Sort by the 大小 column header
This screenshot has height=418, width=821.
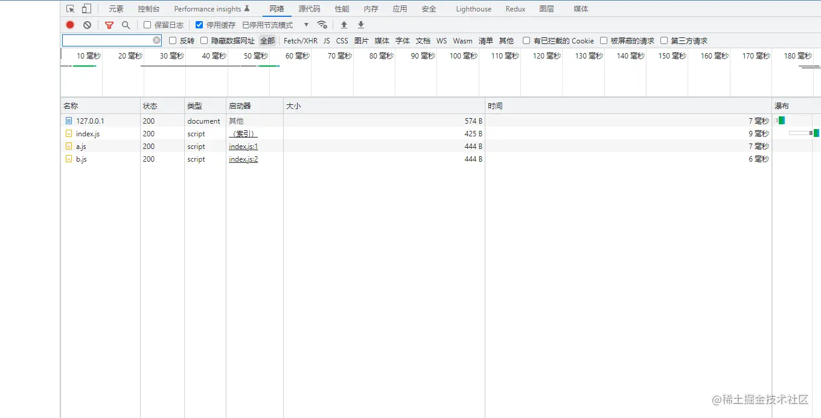[x=384, y=106]
